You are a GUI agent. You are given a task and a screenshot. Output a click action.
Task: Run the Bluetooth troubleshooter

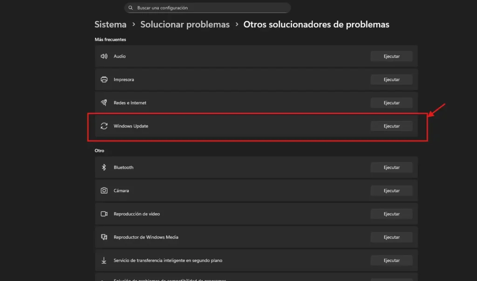(x=391, y=167)
